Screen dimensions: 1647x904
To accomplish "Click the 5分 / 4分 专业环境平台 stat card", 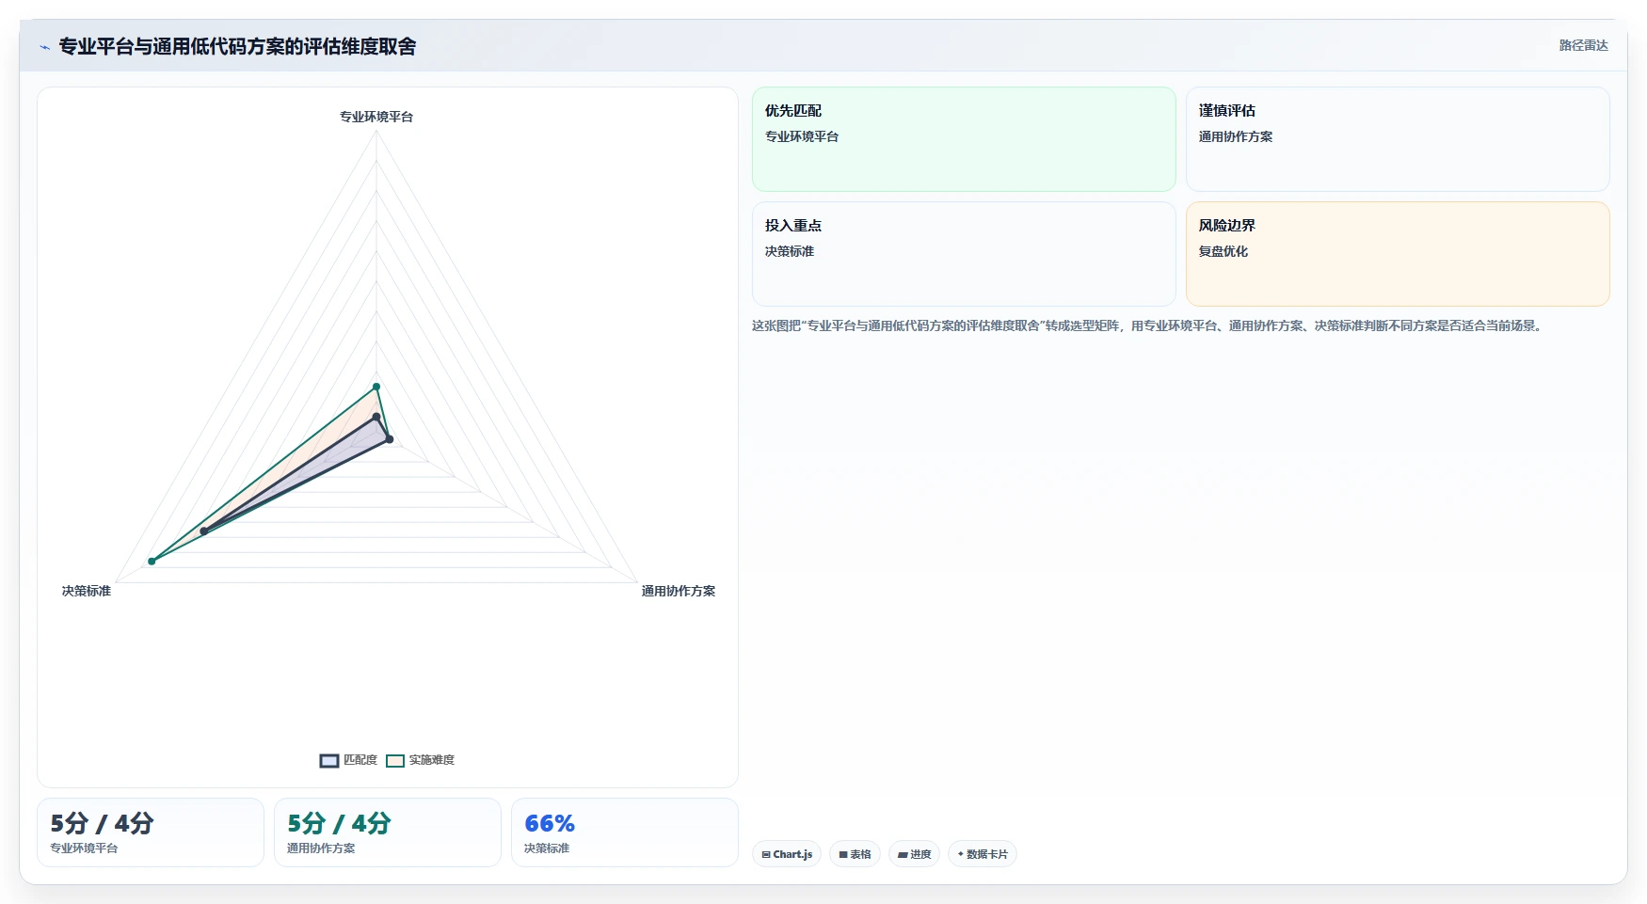I will coord(151,833).
